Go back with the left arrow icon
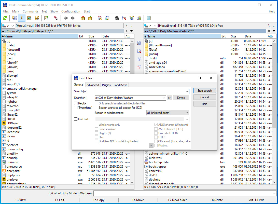Screen dimensions: 278x204 click(x=66, y=18)
